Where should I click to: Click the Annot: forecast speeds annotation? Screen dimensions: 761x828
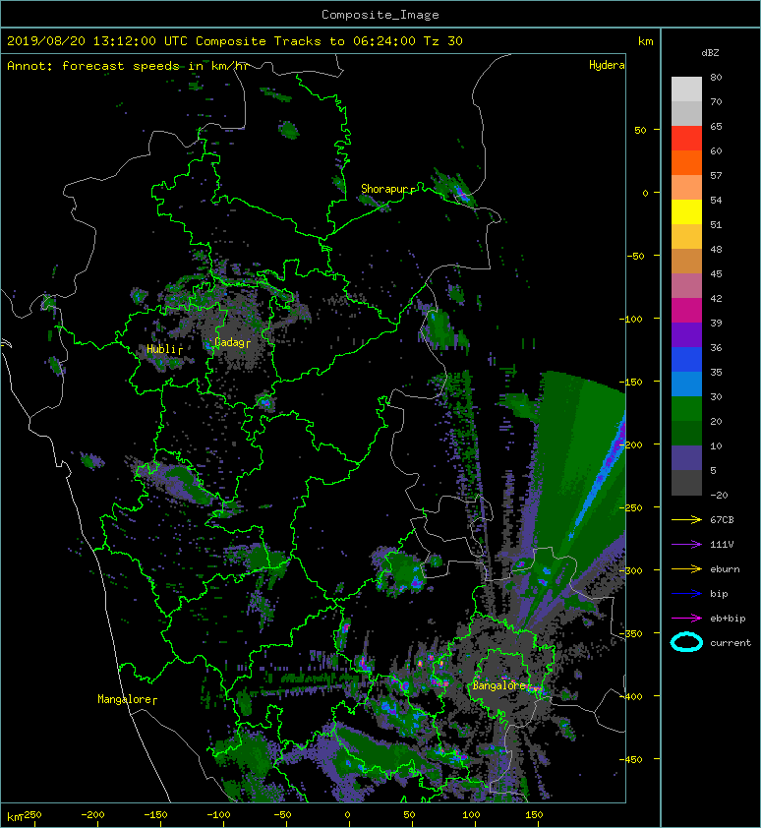[x=128, y=66]
